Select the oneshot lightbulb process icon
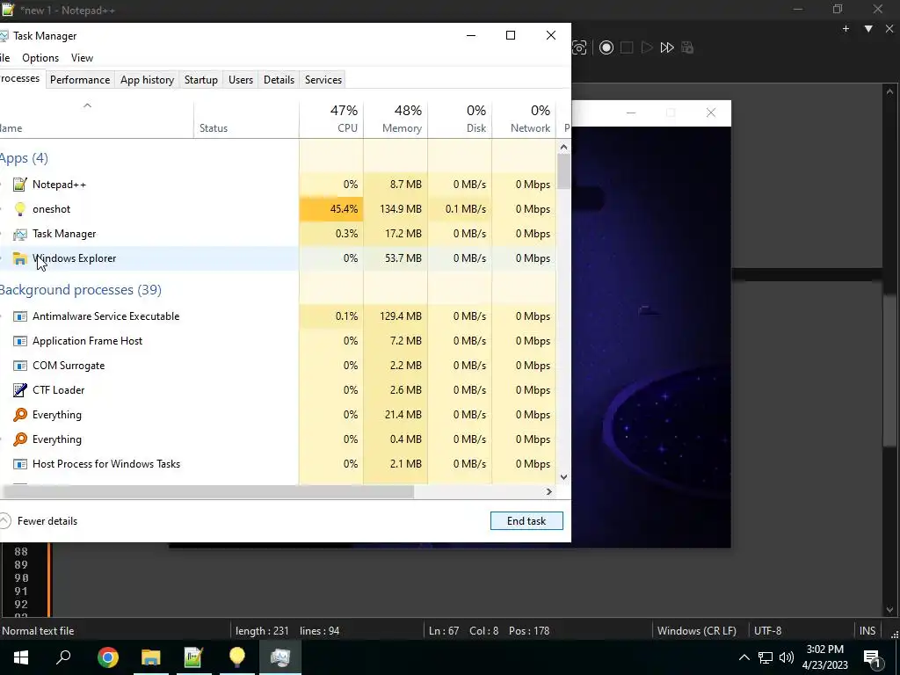The width and height of the screenshot is (900, 675). point(20,209)
